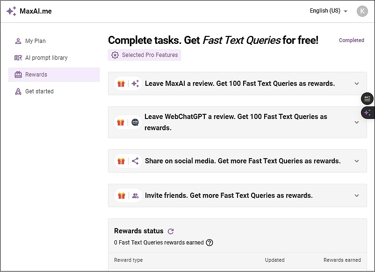Click the Selected Pro Features gear icon
Screen dimensions: 375x272
115,55
